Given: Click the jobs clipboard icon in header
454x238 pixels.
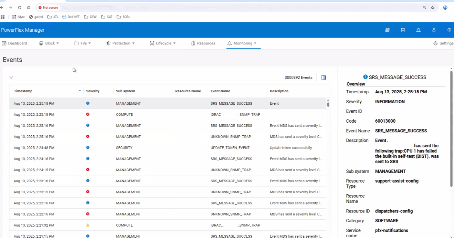Looking at the screenshot, I should (x=403, y=30).
